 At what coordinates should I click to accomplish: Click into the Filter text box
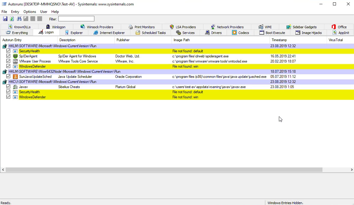76,19
